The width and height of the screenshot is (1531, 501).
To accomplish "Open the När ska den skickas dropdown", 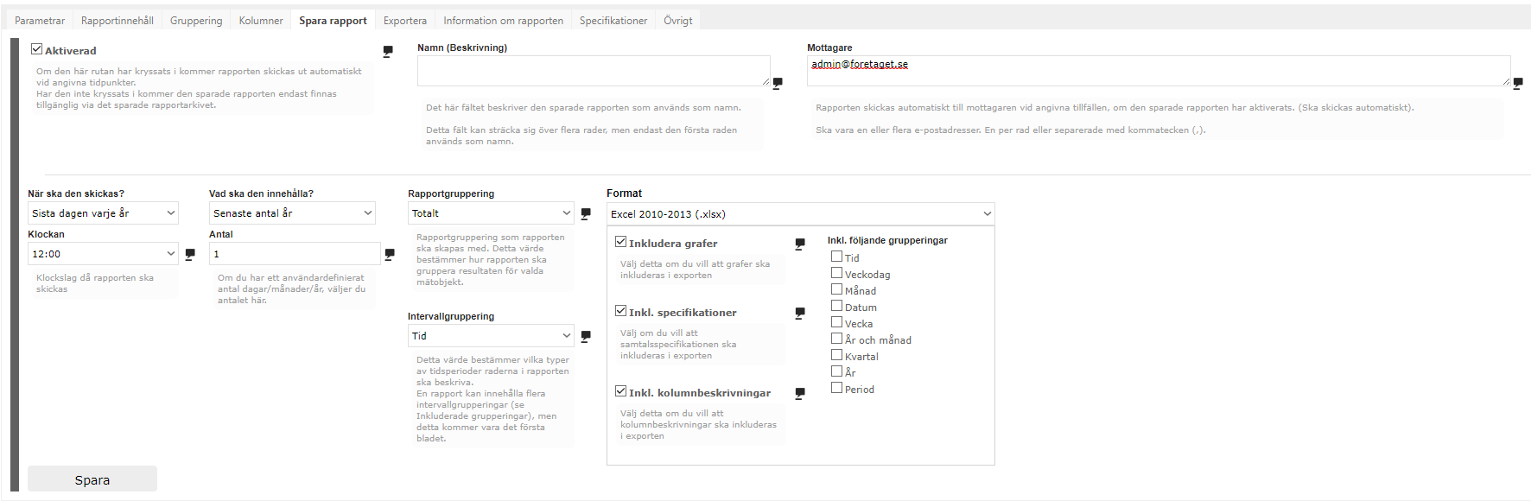I will click(104, 213).
